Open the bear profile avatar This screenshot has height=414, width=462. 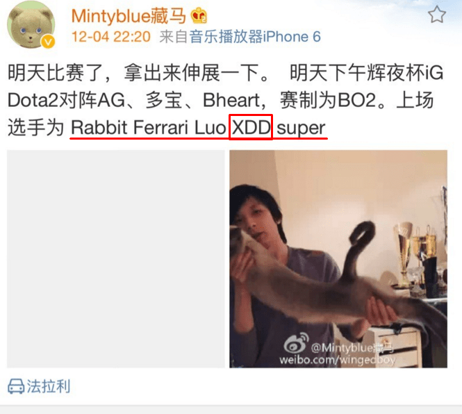click(x=31, y=24)
